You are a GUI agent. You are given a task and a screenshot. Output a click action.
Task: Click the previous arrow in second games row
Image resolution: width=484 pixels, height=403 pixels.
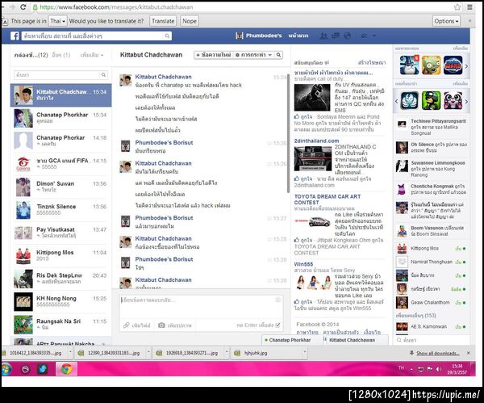pyautogui.click(x=397, y=101)
